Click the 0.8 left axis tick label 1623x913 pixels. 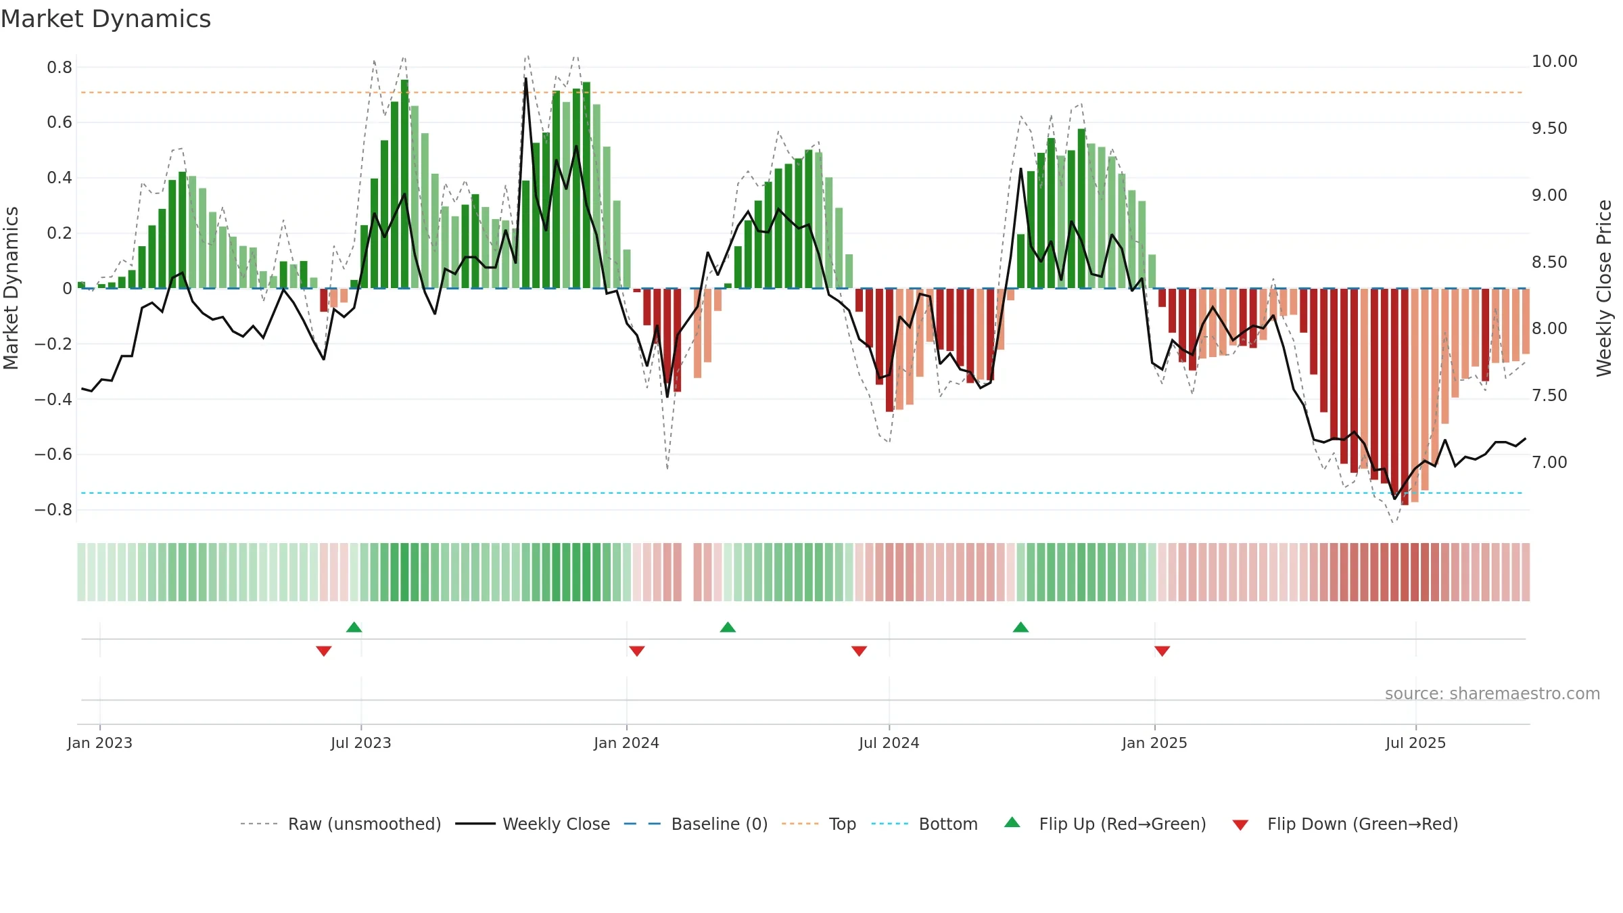[60, 68]
